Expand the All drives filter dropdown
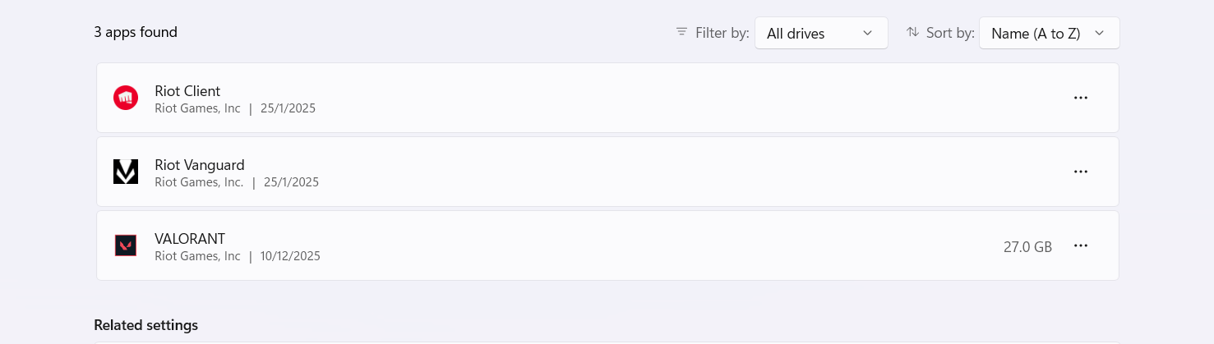This screenshot has width=1214, height=344. [820, 33]
